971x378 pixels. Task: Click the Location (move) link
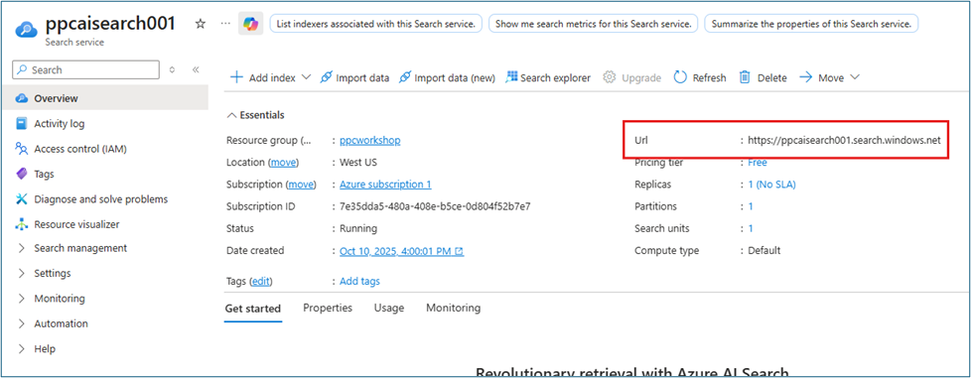pos(283,163)
